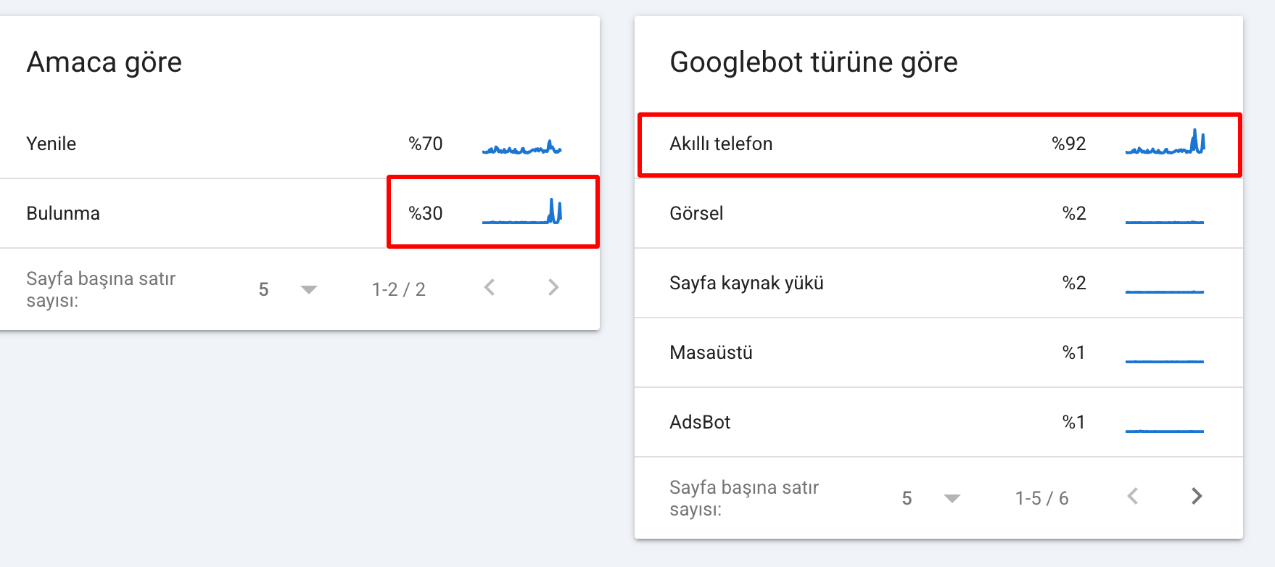Open the AdsBot Googlebot type row

coord(938,422)
